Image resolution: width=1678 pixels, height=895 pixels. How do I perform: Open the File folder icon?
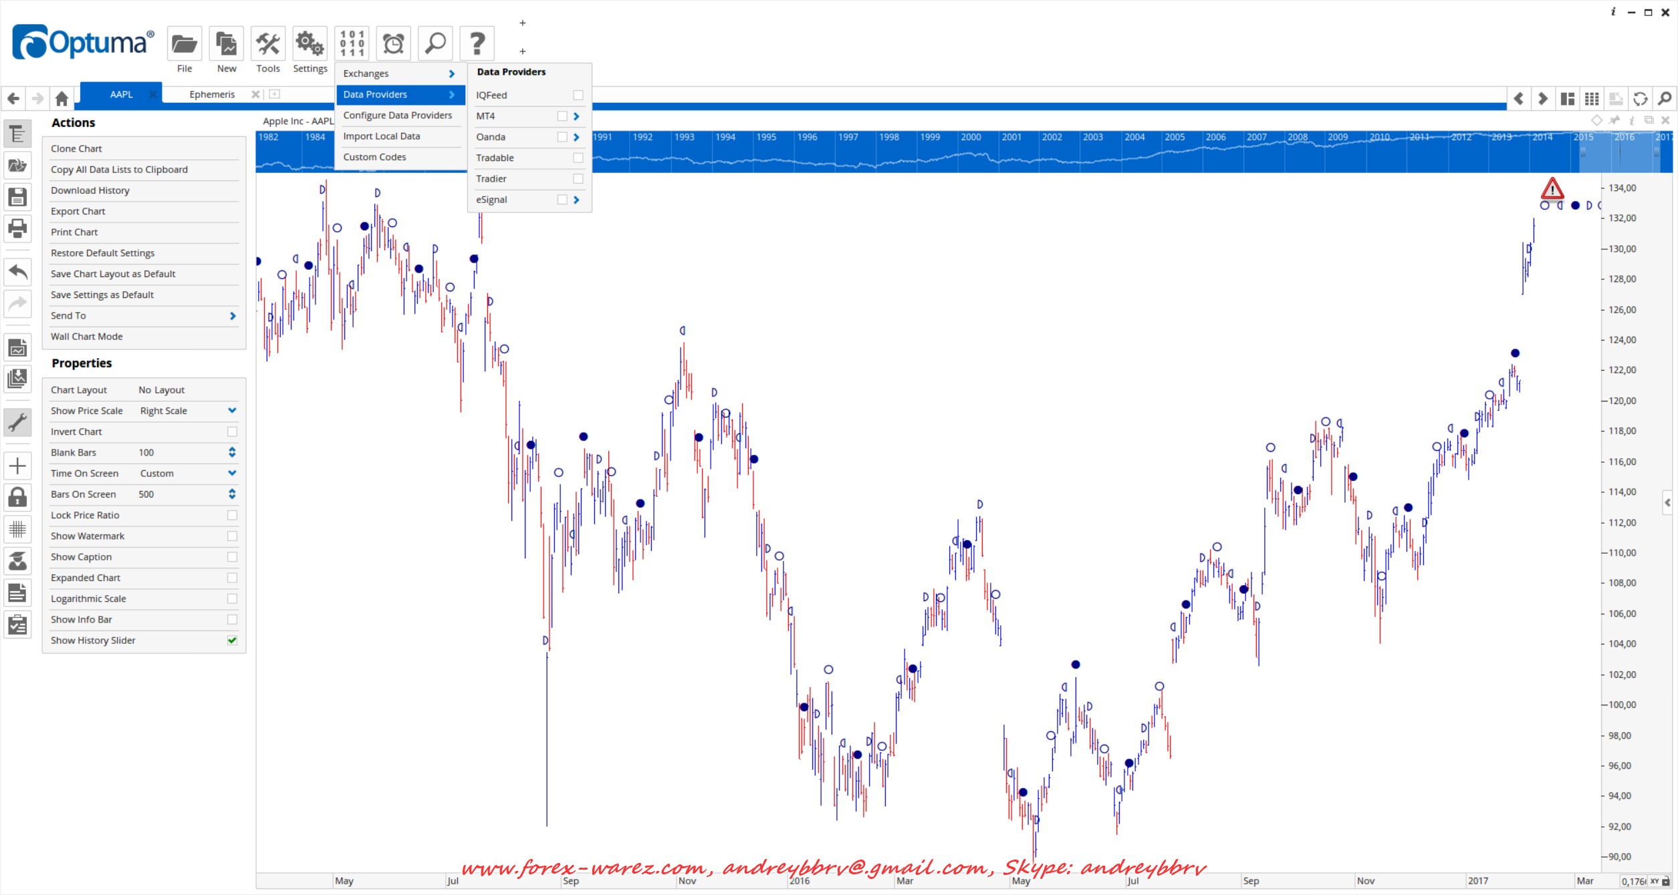[x=184, y=45]
